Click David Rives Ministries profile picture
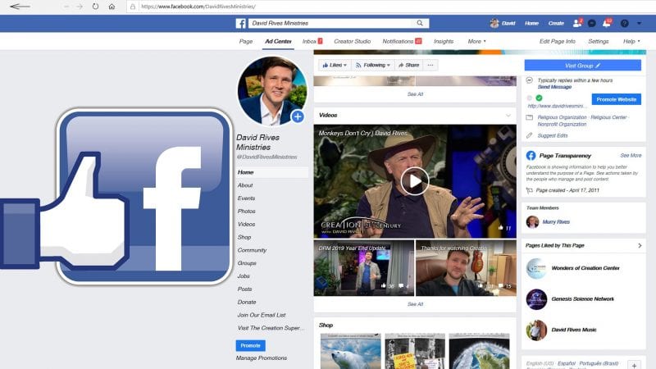Viewport: 656px width, 369px height. click(272, 91)
